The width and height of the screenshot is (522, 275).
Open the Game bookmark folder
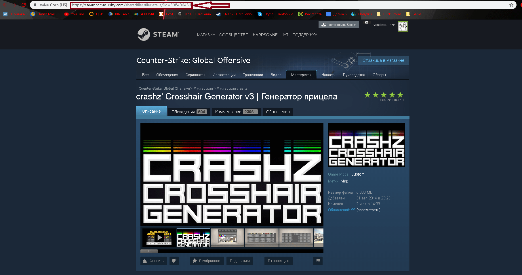(x=414, y=14)
